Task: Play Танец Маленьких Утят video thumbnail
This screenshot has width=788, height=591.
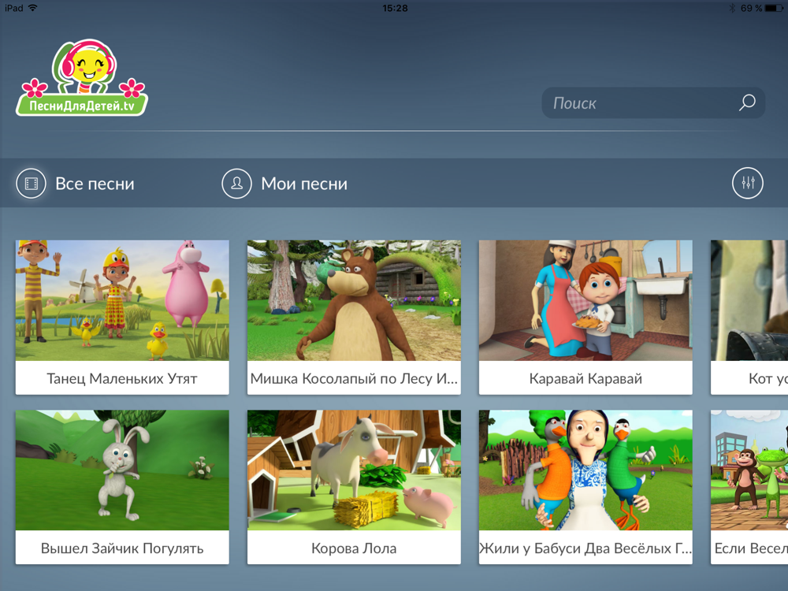Action: [122, 300]
